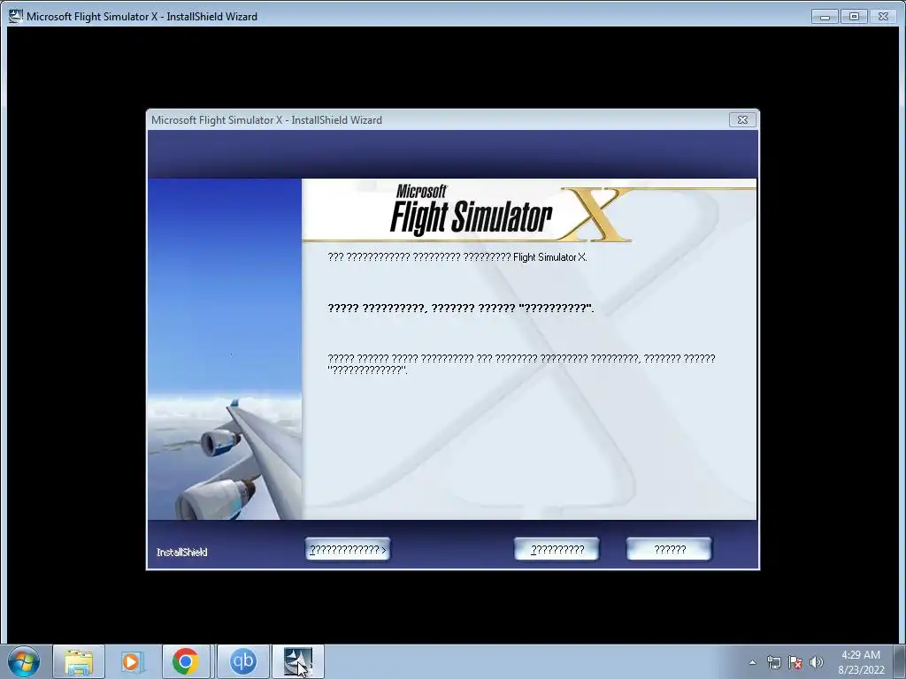Close the inner InstallShield Wizard dialog

pyautogui.click(x=742, y=119)
